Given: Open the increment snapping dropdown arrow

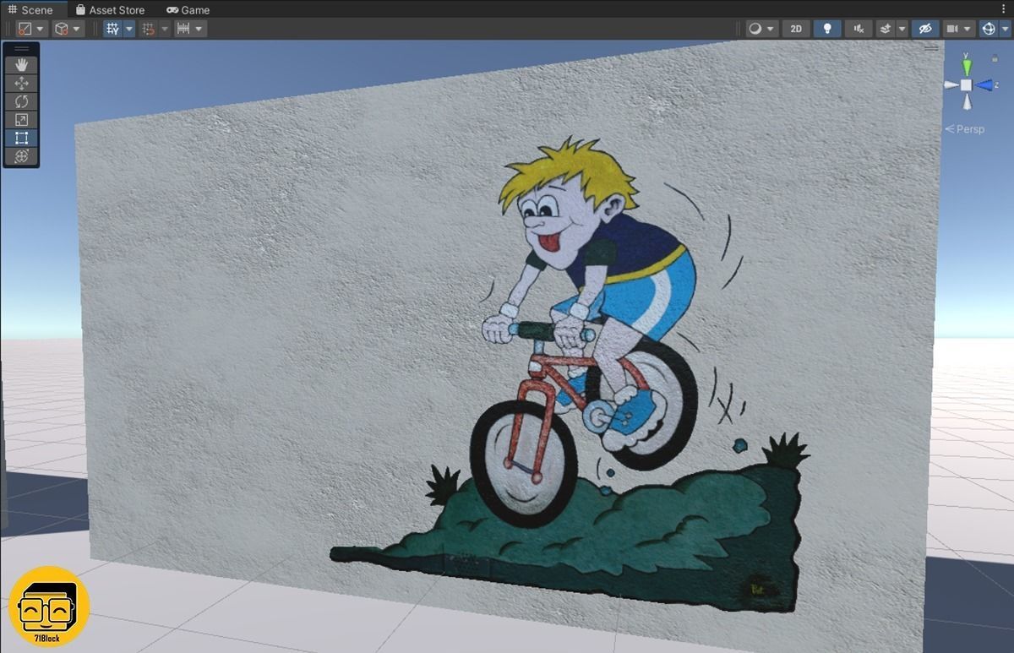Looking at the screenshot, I should [199, 29].
